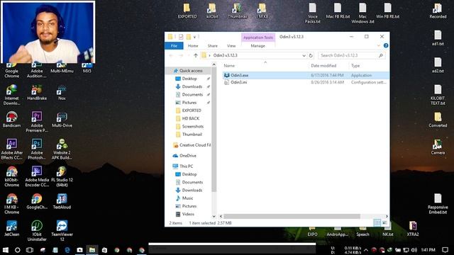
Task: Open FL Studio 12 desktop shortcut
Action: pyautogui.click(x=62, y=176)
